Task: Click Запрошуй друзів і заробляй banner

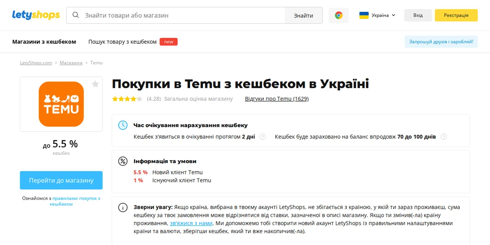Action: [x=441, y=42]
